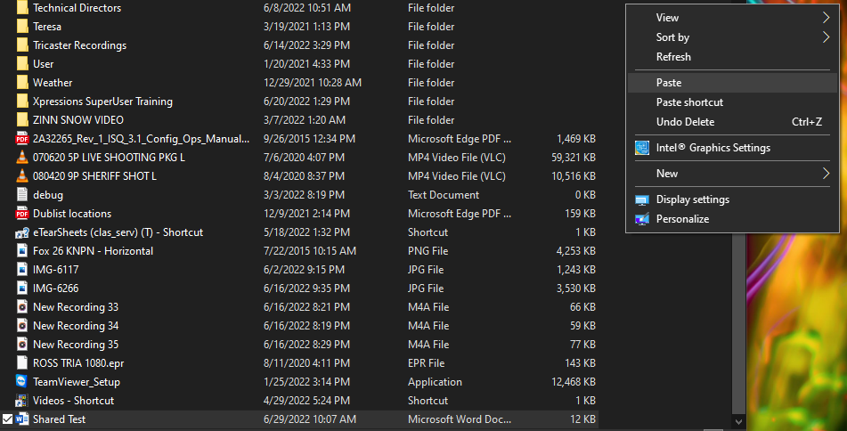Viewport: 847px width, 431px height.
Task: Click the Intel Graphics Settings icon in the context menu
Action: 642,148
